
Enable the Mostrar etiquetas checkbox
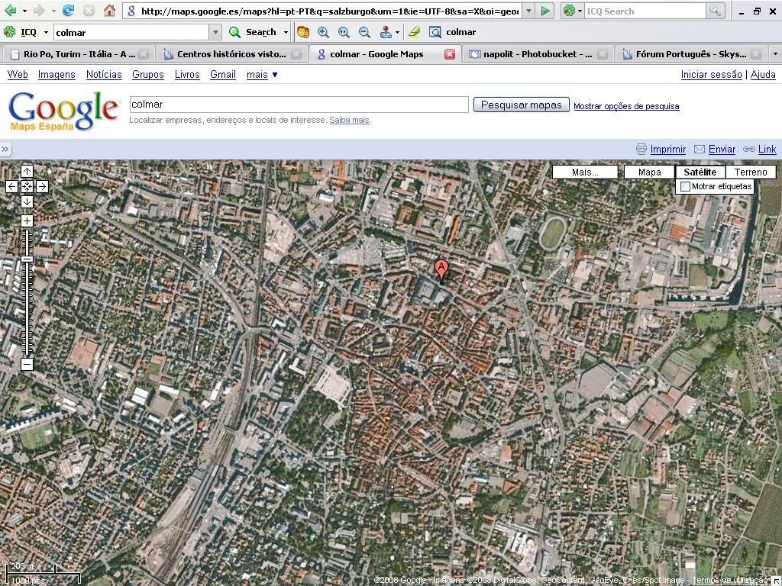pos(685,187)
